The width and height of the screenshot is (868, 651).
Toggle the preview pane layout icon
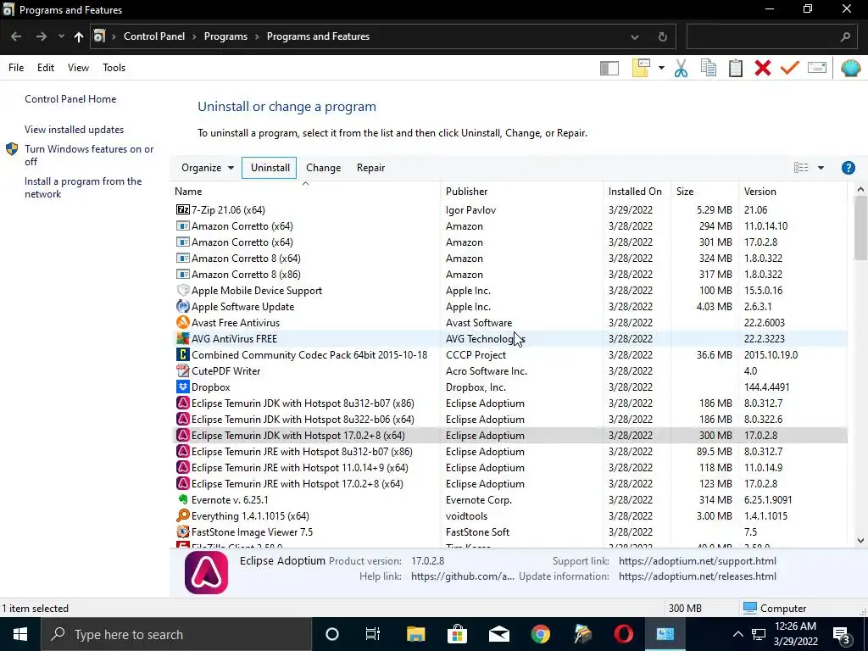click(x=609, y=68)
